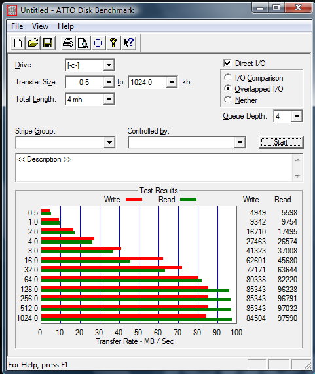315x374 pixels.
Task: Select the Neither radio button
Action: pyautogui.click(x=227, y=100)
